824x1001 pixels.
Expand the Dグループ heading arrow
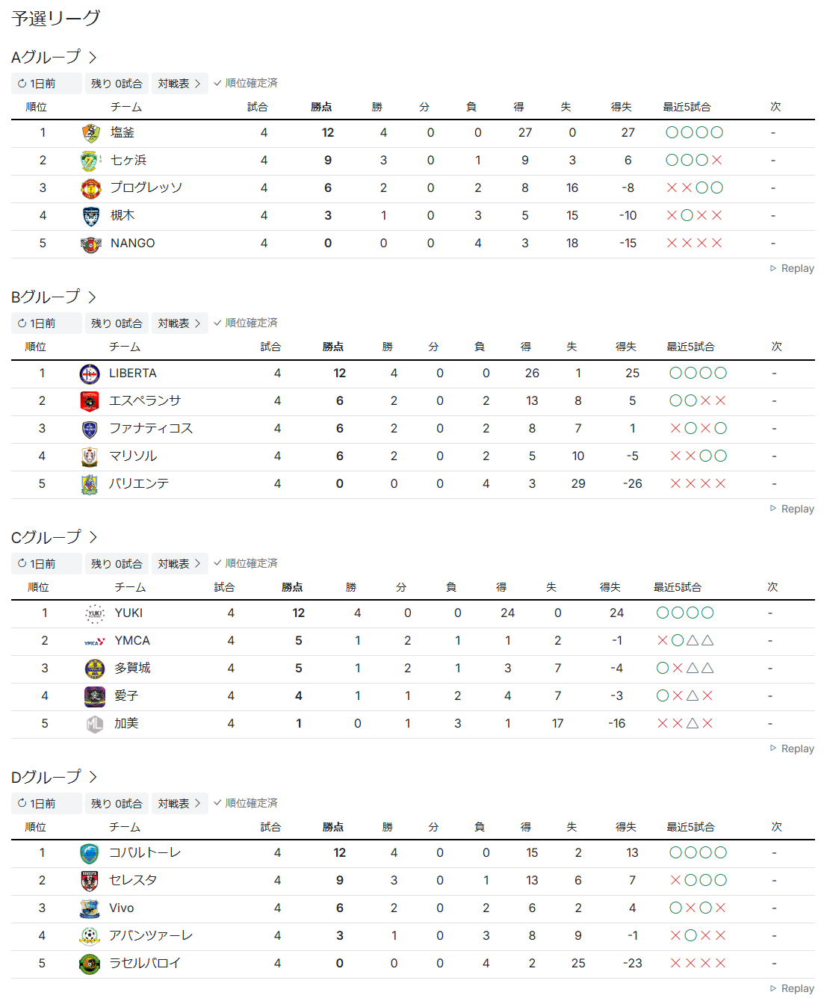[x=93, y=778]
